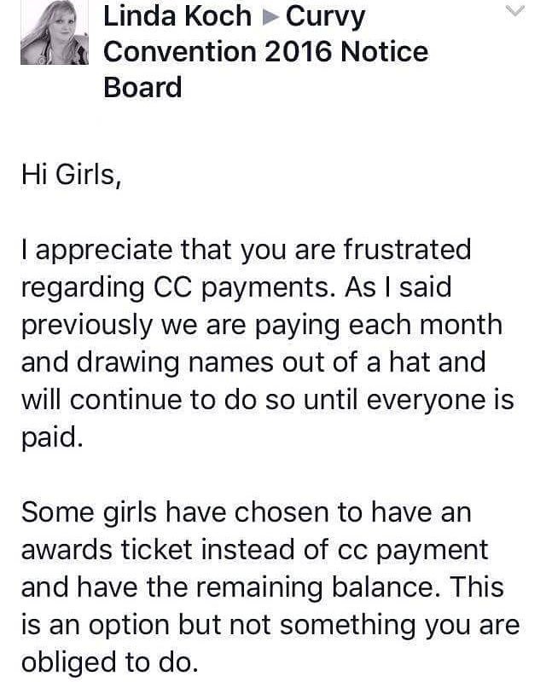Click the "Convention 2016 Notice" header line
Image resolution: width=546 pixels, height=682 pixels.
click(x=266, y=52)
